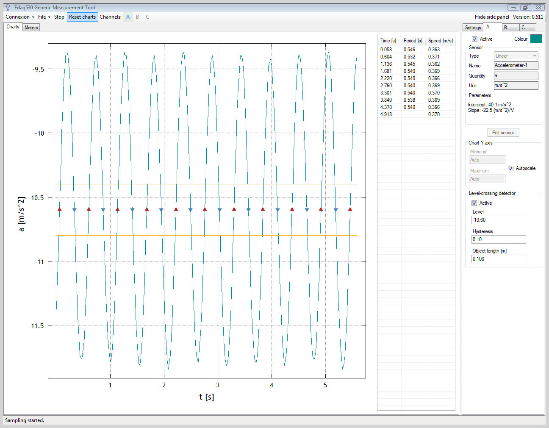Click the 'Sampling started.' status text
Image resolution: width=549 pixels, height=428 pixels.
(x=25, y=420)
